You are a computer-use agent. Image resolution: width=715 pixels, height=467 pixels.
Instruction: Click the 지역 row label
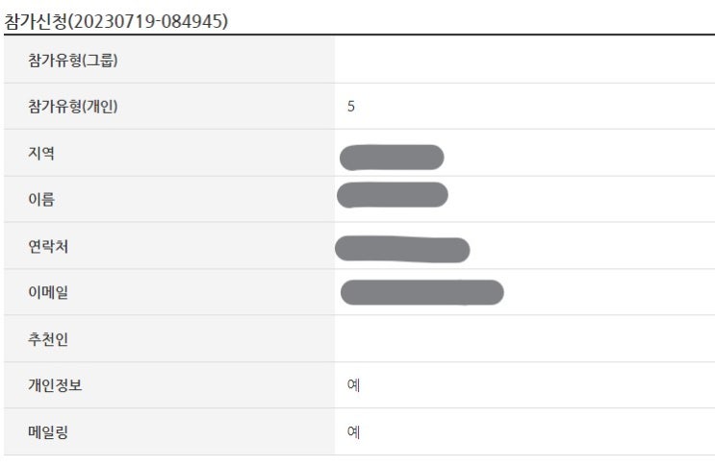pyautogui.click(x=41, y=153)
